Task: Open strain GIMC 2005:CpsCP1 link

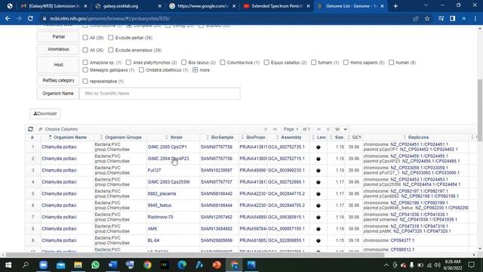Action: pos(168,147)
